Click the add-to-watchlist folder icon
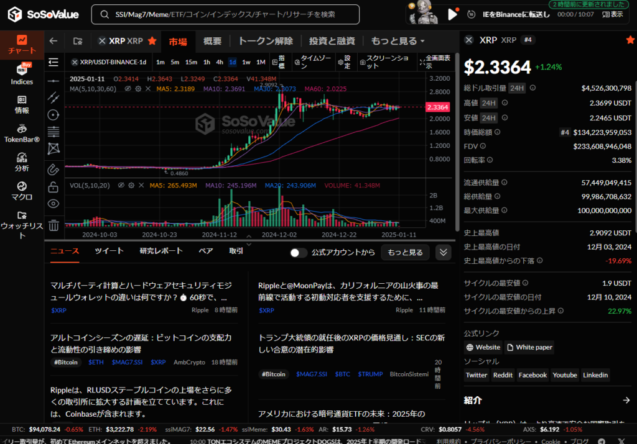This screenshot has height=444, width=637. tap(78, 41)
